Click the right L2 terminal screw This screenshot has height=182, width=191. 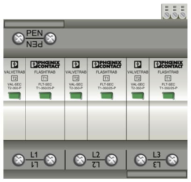[x=111, y=160]
